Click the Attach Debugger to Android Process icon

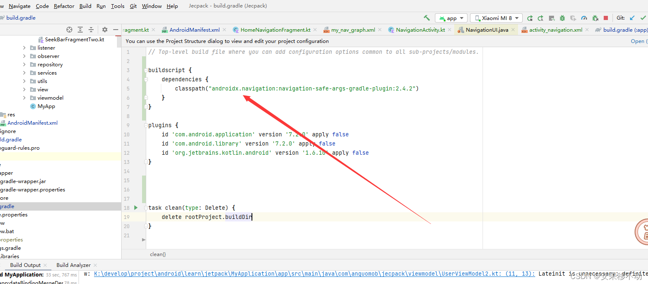tap(595, 18)
